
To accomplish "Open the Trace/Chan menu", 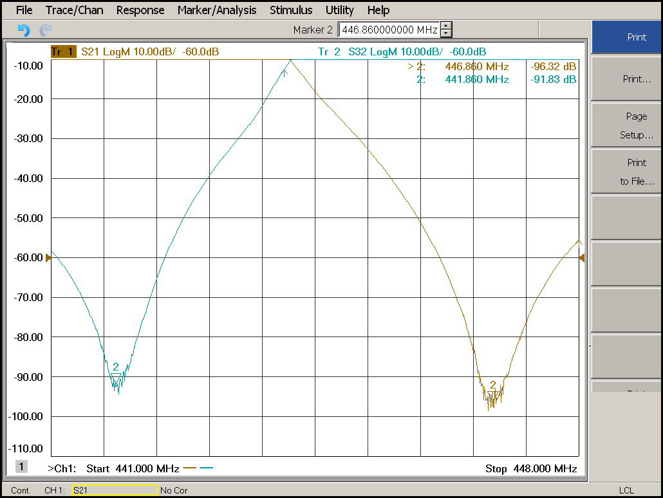I will point(74,10).
